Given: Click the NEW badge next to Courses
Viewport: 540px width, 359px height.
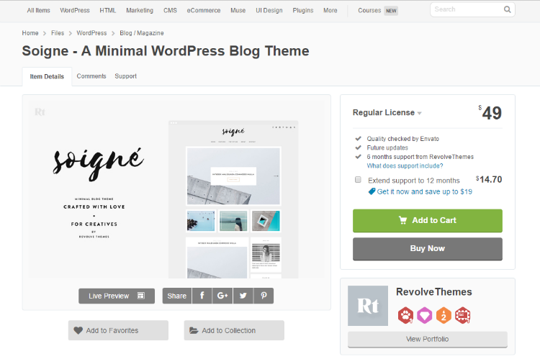Looking at the screenshot, I should tap(391, 11).
